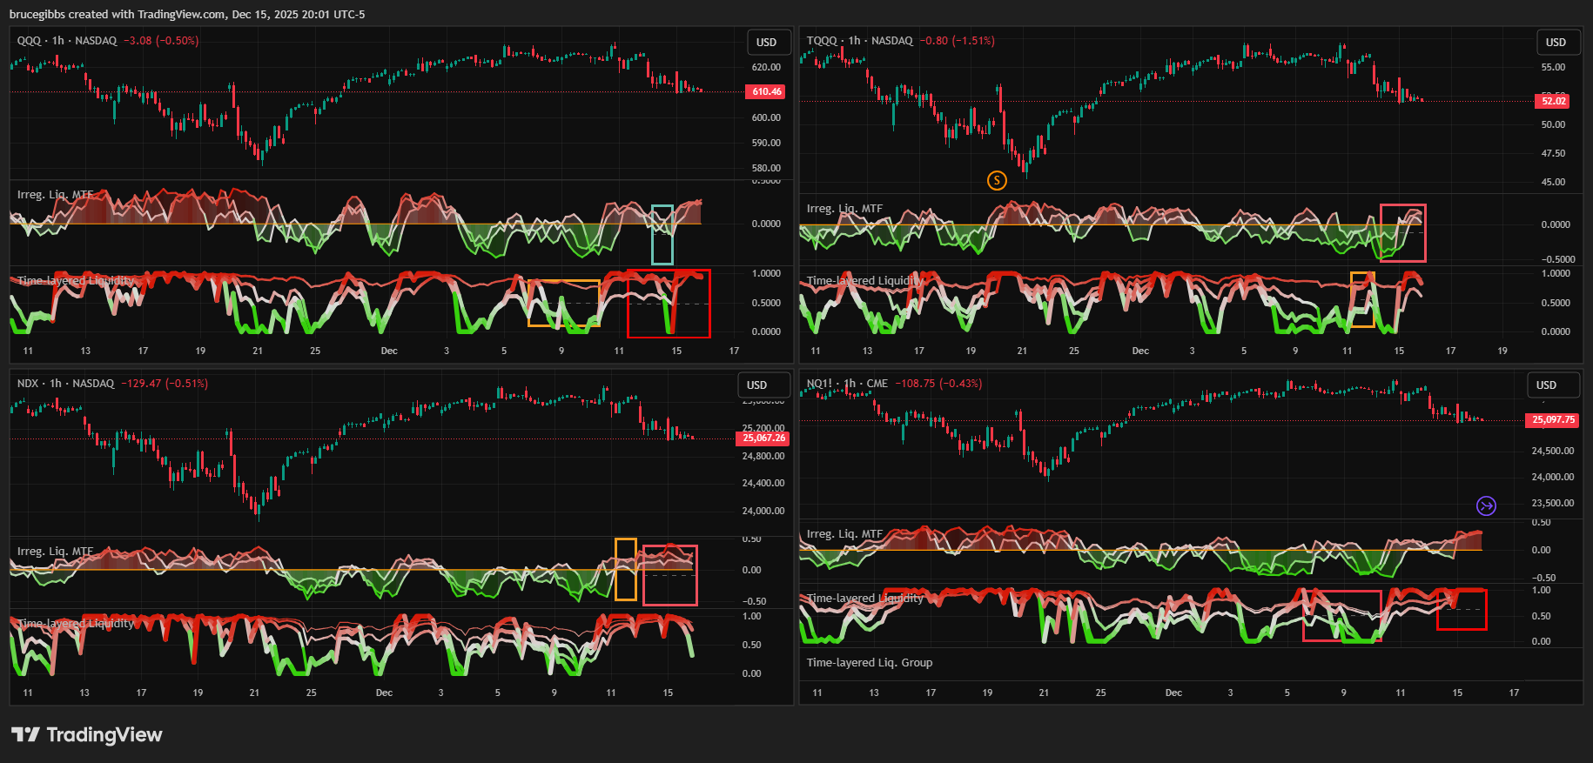The image size is (1593, 763).
Task: Select the QQQ 1h NASDAQ symbol title
Action: tap(67, 41)
